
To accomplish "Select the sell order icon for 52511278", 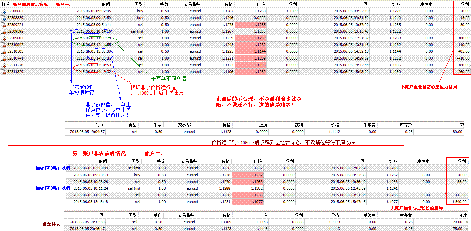I will click(3, 65).
